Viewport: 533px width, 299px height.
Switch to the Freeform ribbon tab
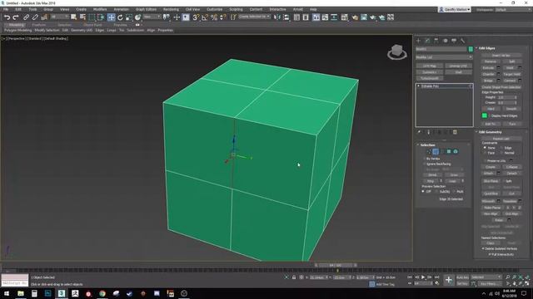click(x=38, y=25)
